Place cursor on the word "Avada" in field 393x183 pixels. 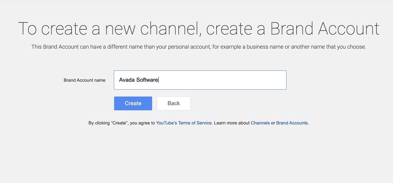click(127, 80)
